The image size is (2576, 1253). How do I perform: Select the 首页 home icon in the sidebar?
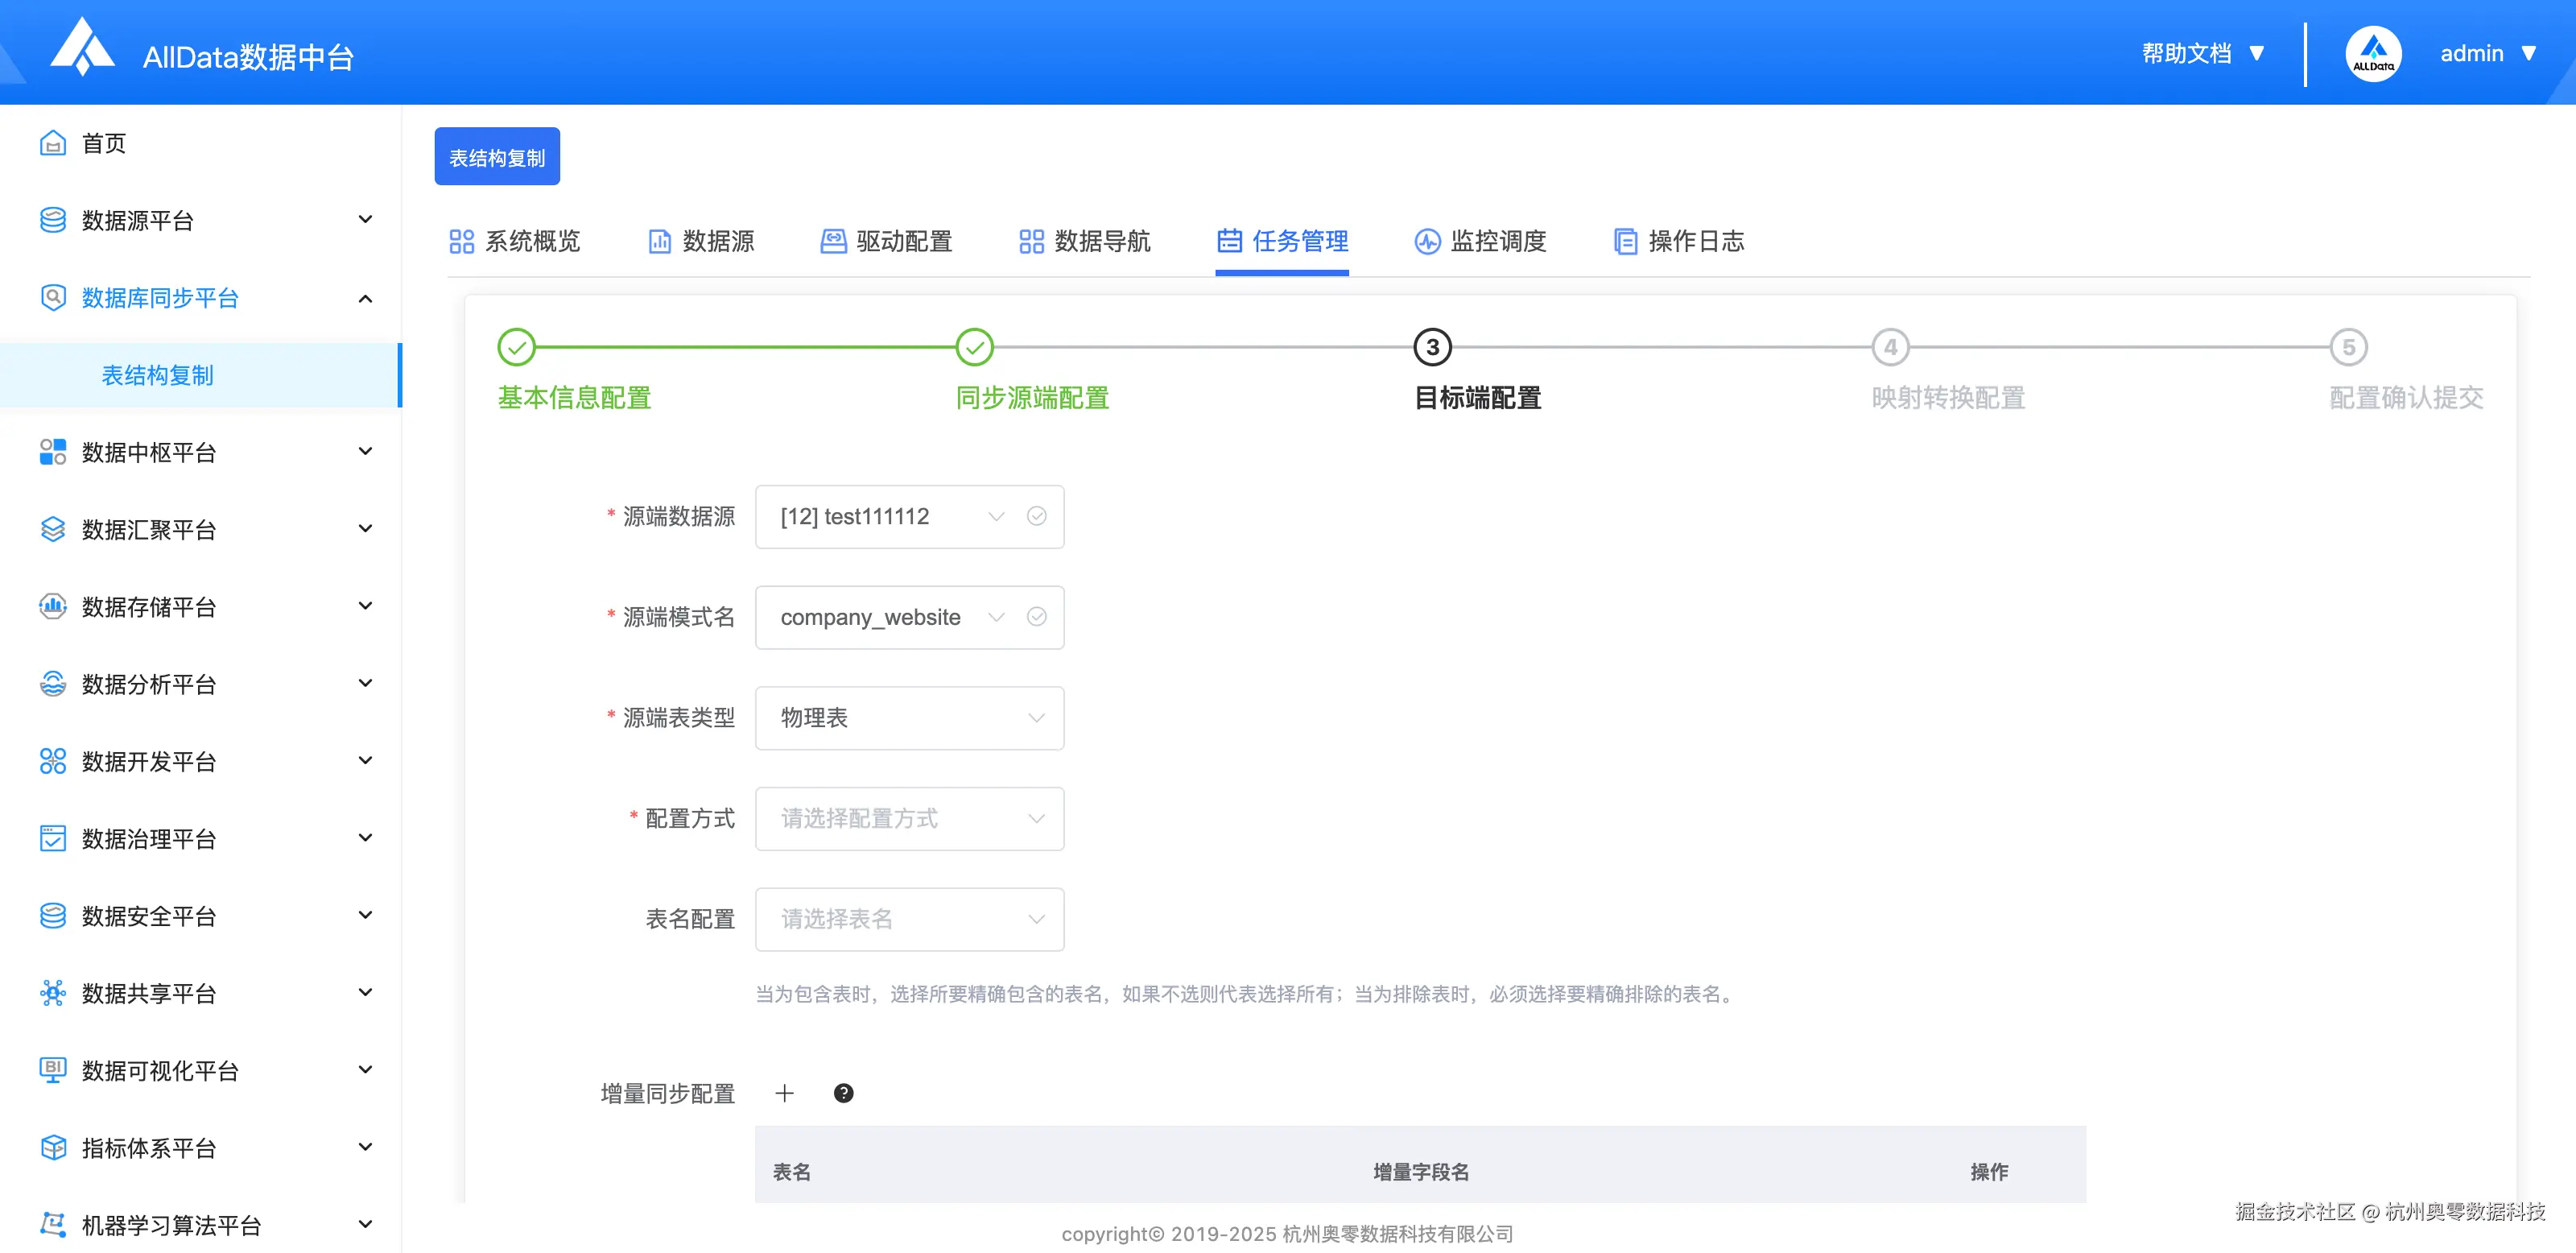point(53,143)
